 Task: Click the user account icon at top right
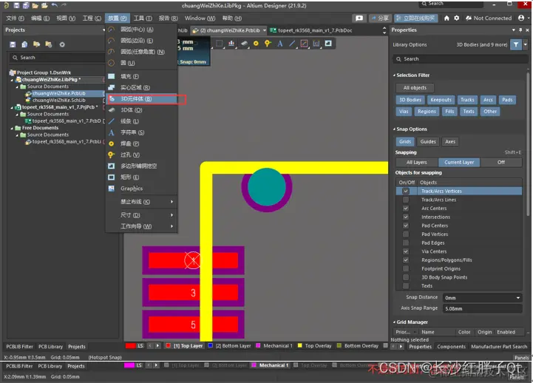point(521,18)
